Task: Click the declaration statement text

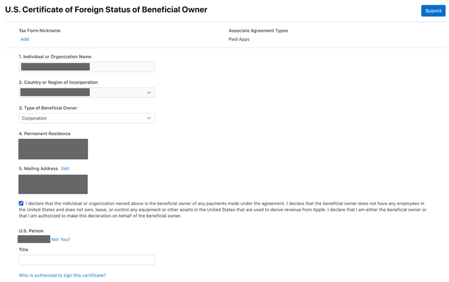Action: (x=223, y=210)
